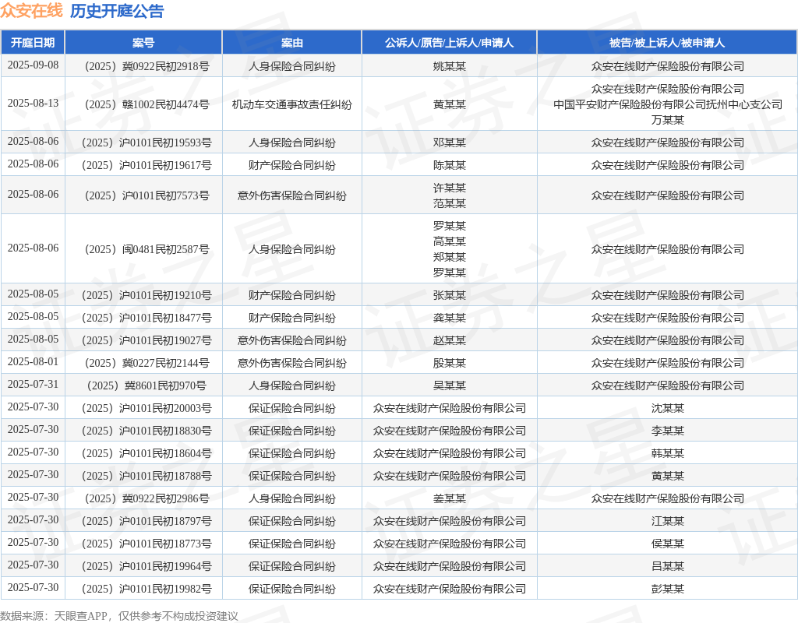
Task: Select case number 沪0101民初18604号
Action: (147, 453)
